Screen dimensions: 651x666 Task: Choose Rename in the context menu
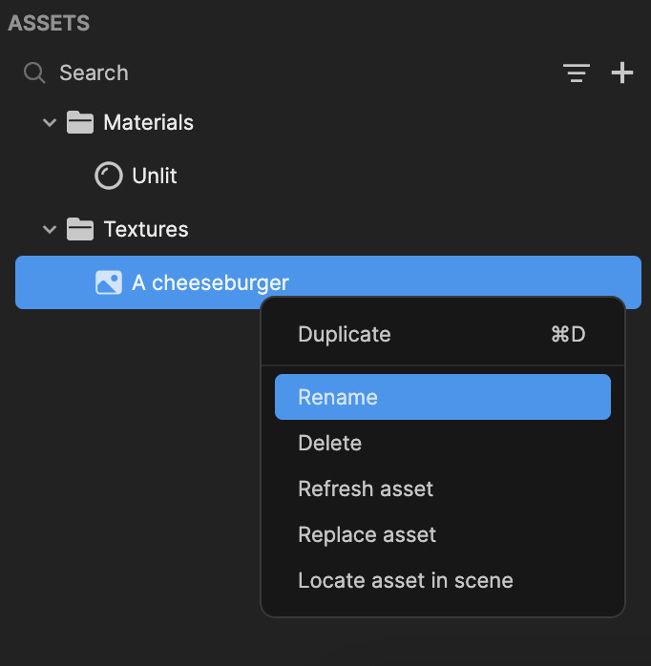click(x=443, y=397)
